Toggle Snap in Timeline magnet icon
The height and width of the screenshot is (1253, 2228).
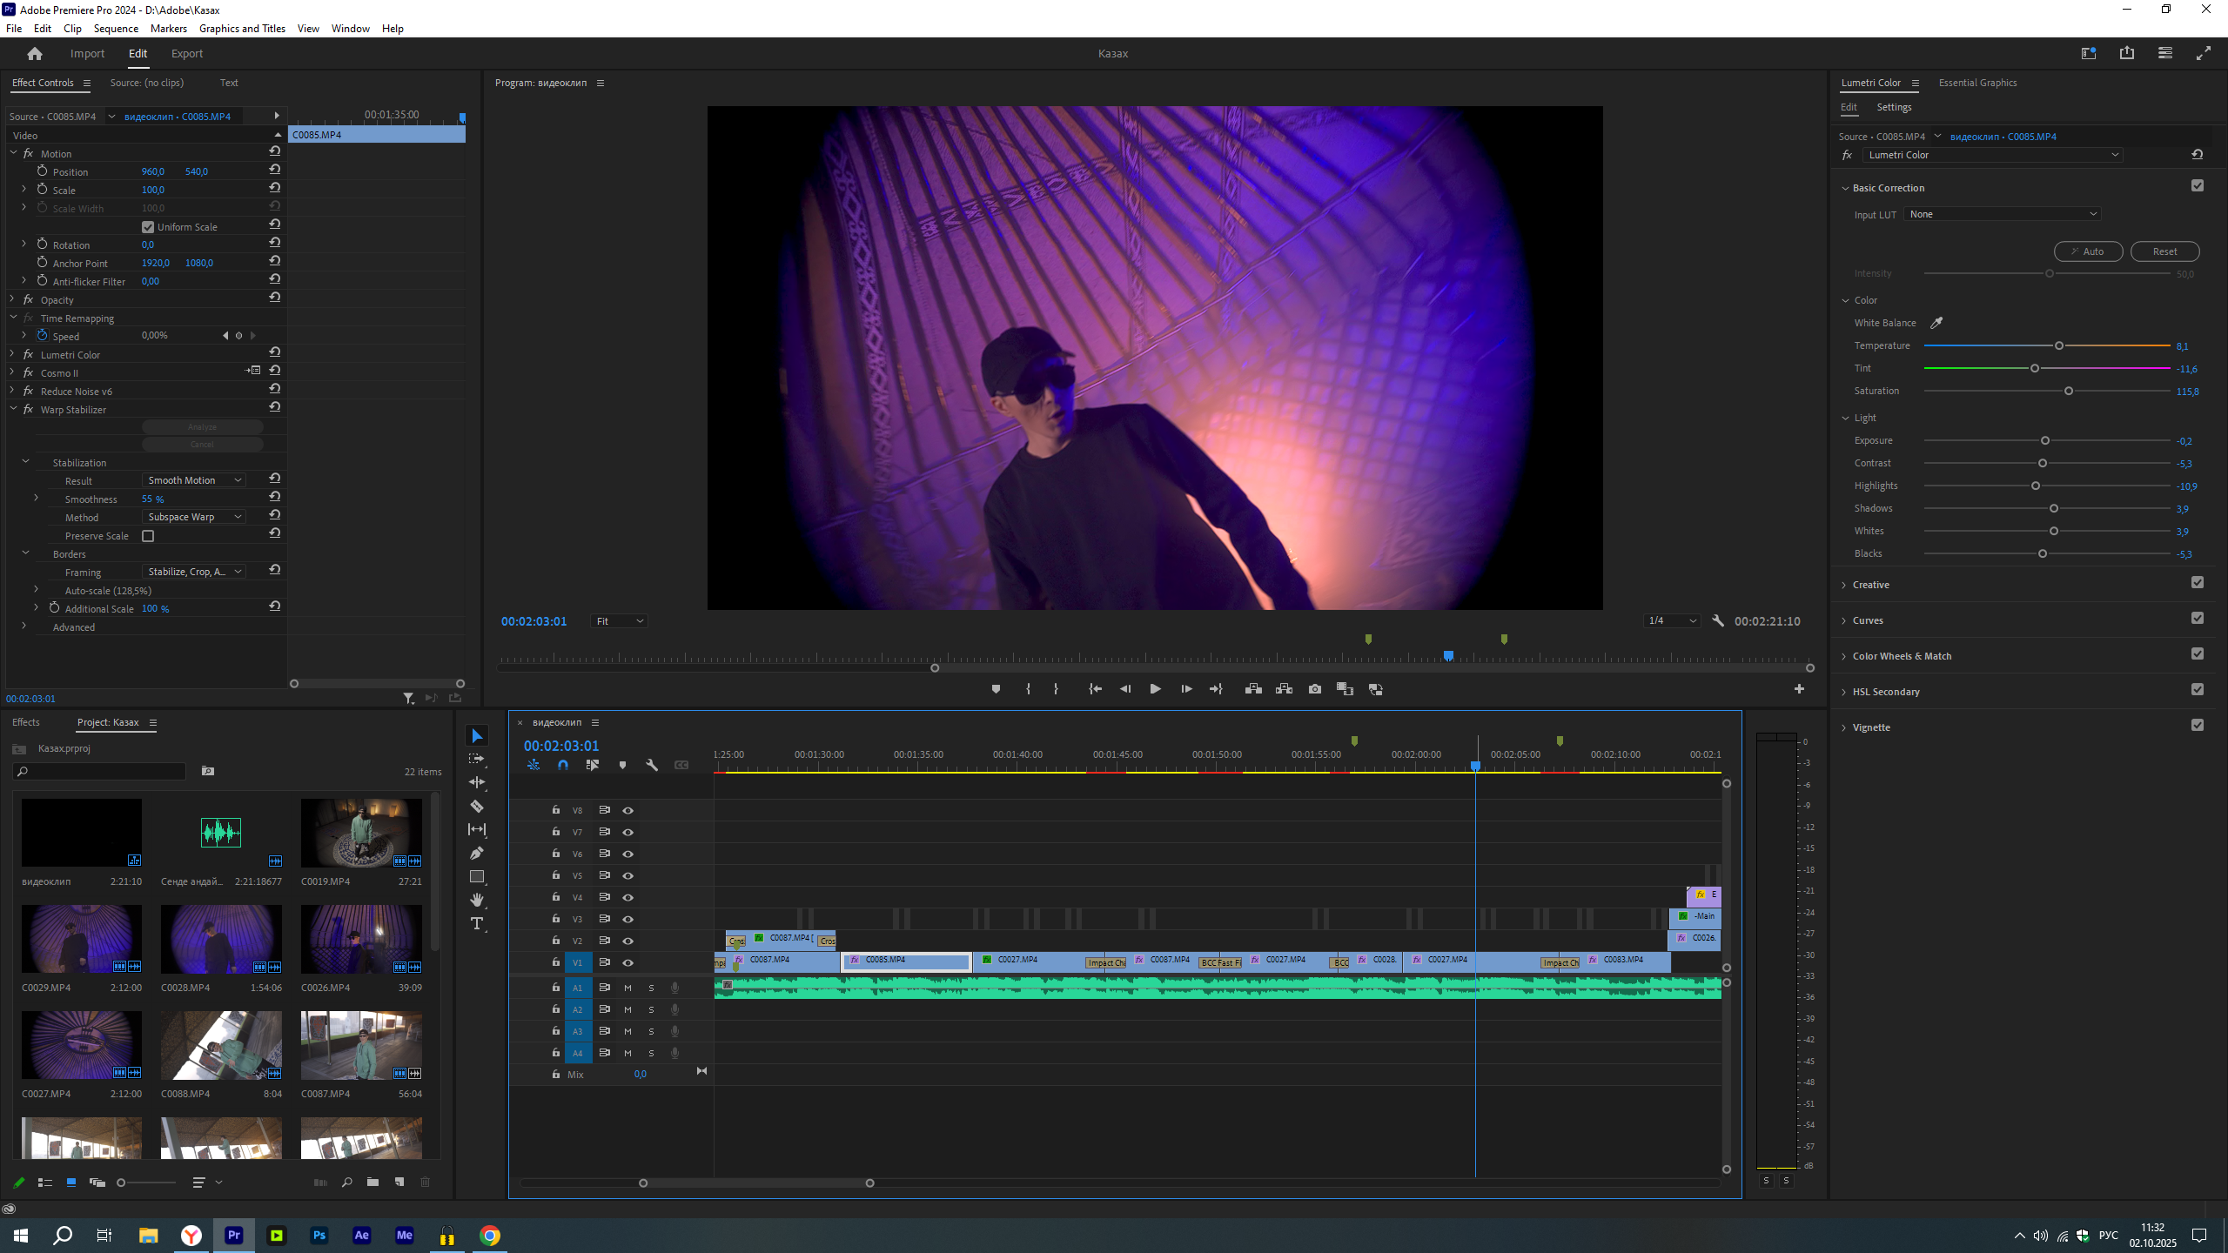point(563,765)
